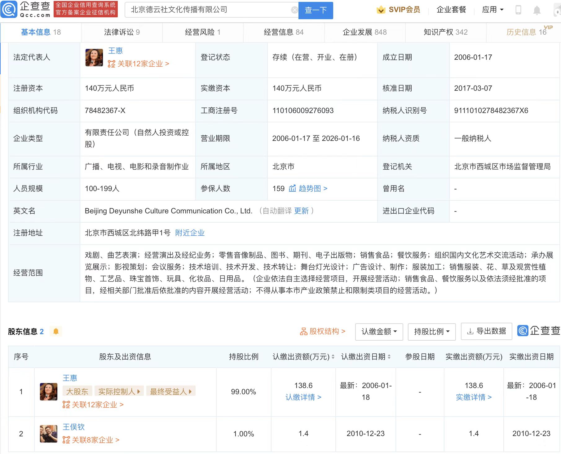Screen dimensions: 561x454
Task: Sort by 认缴出资日期 column arrows
Action: (x=389, y=357)
